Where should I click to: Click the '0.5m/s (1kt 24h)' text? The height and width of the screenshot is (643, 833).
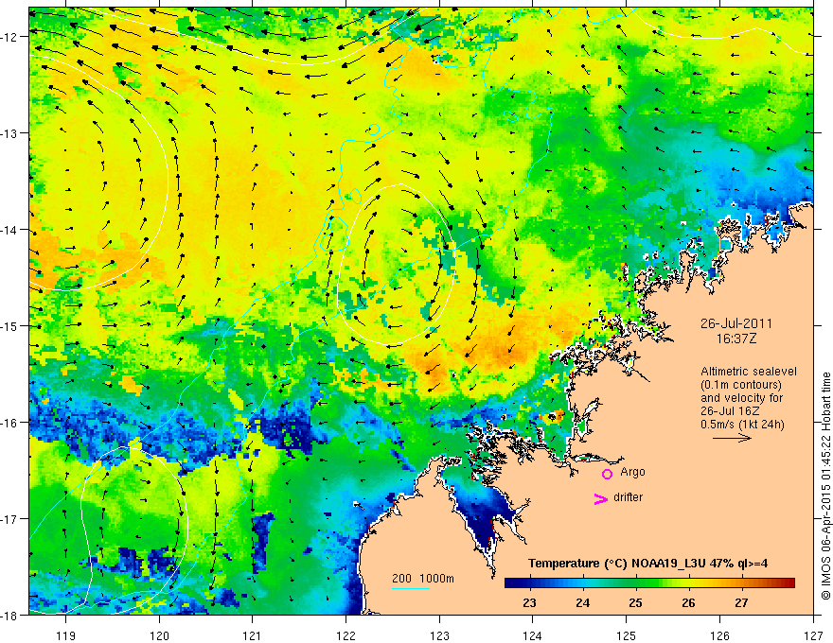click(742, 425)
